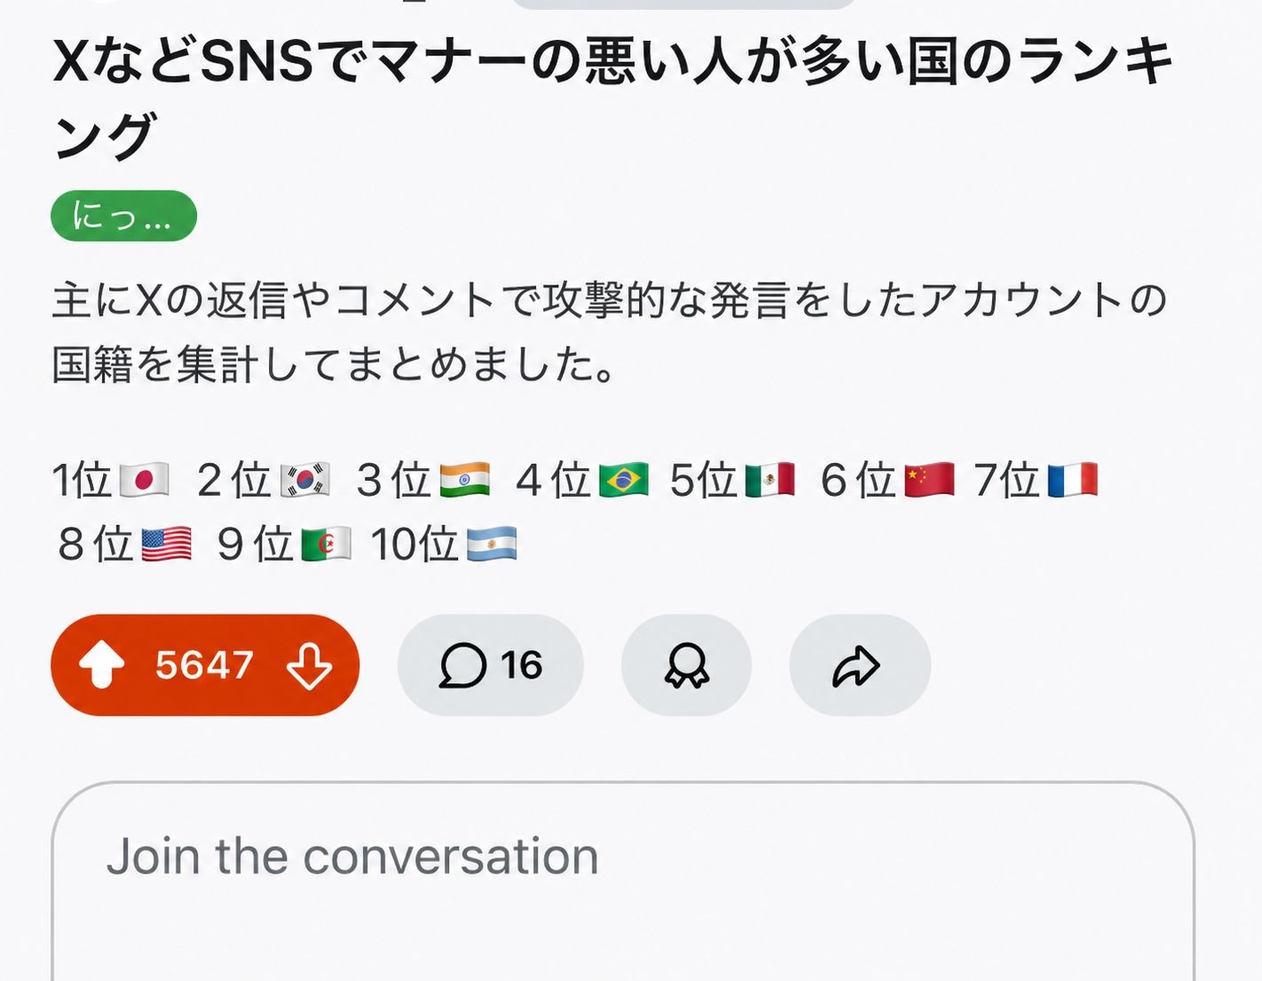Screen dimensions: 1262x981
Task: Open the post title about SNSでマナーの悪い人
Action: [x=612, y=99]
